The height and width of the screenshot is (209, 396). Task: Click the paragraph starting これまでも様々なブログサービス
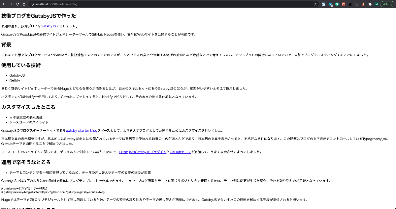pos(185,55)
